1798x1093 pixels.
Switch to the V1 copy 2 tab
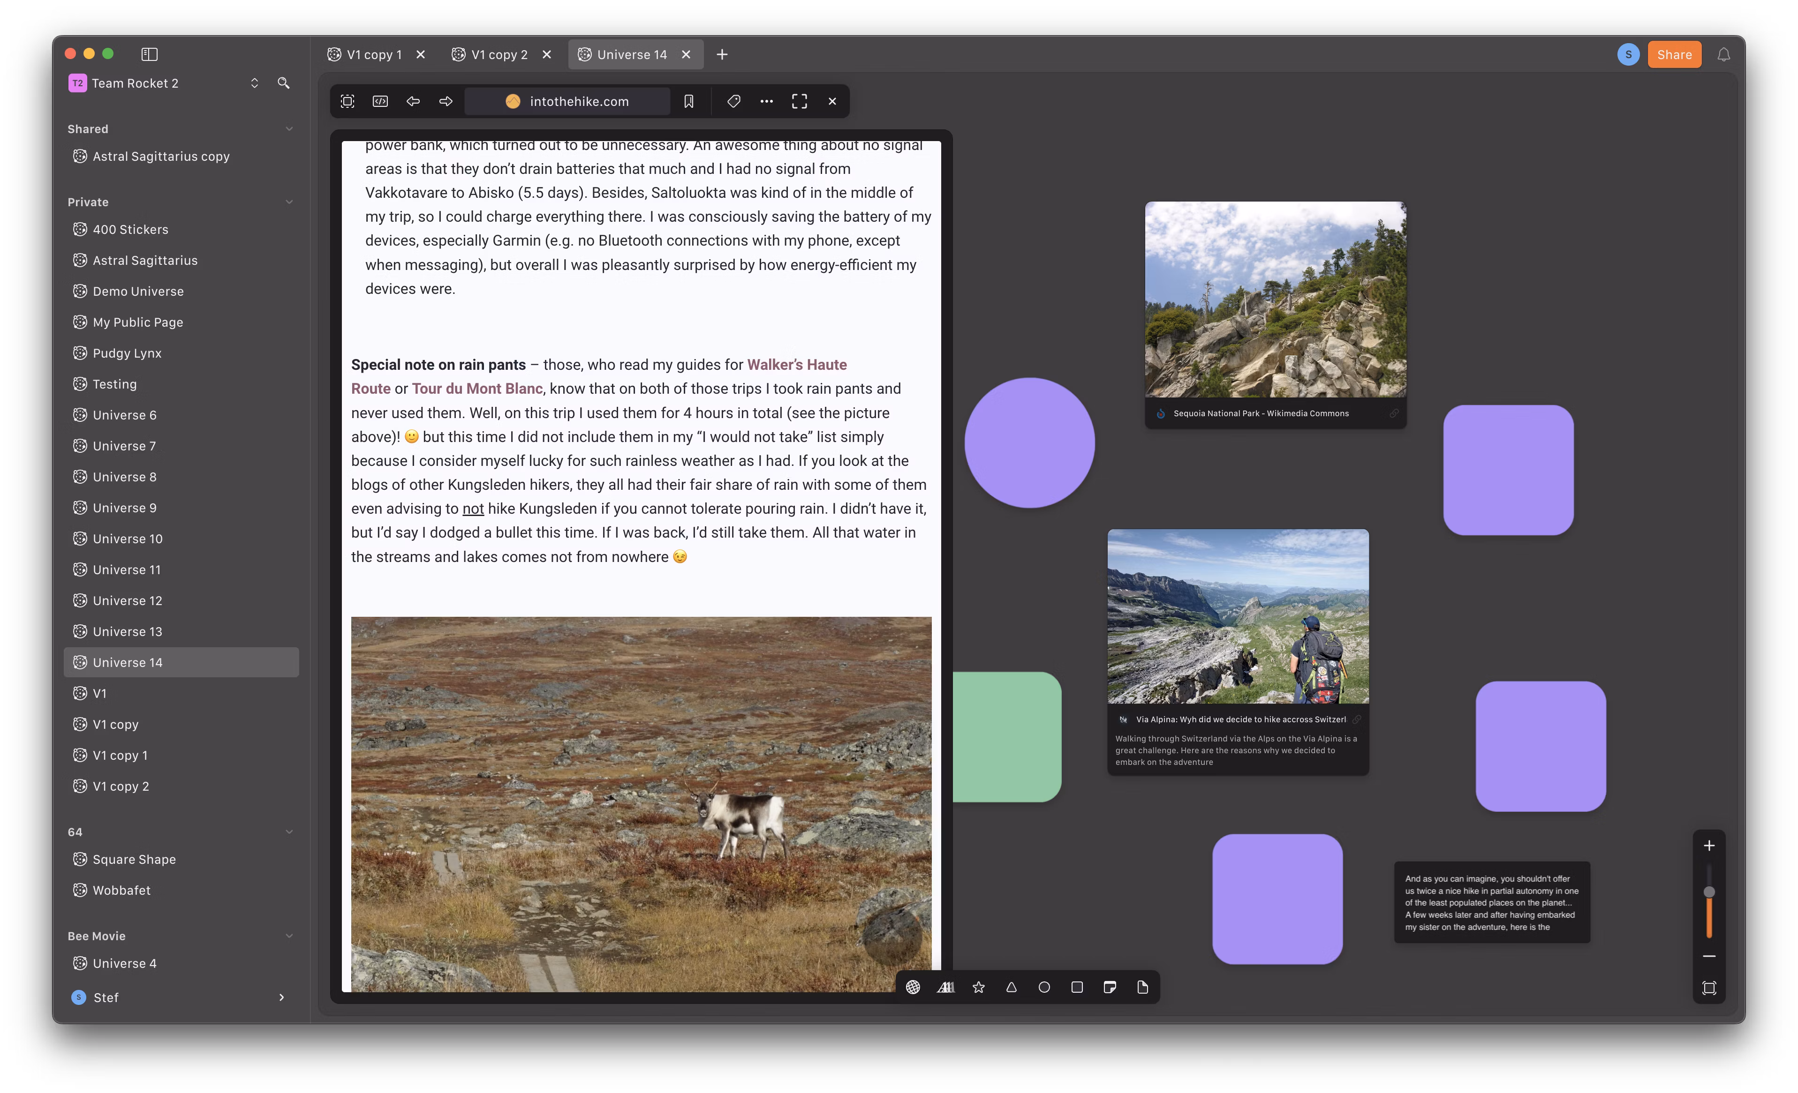coord(499,55)
